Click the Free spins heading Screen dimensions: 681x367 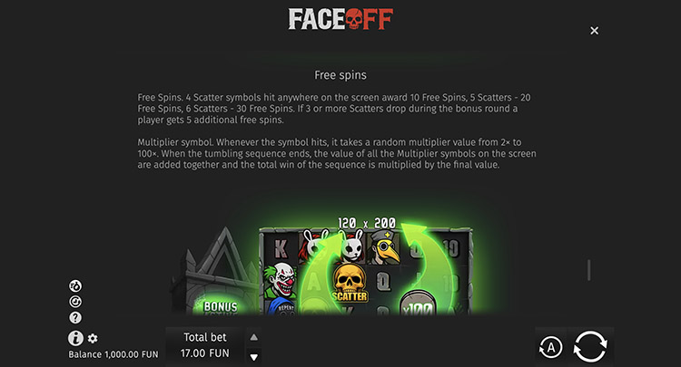340,75
